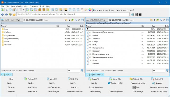Select the [D:] Без меж tab in the right panel
The image size is (170, 97).
tap(95, 75)
